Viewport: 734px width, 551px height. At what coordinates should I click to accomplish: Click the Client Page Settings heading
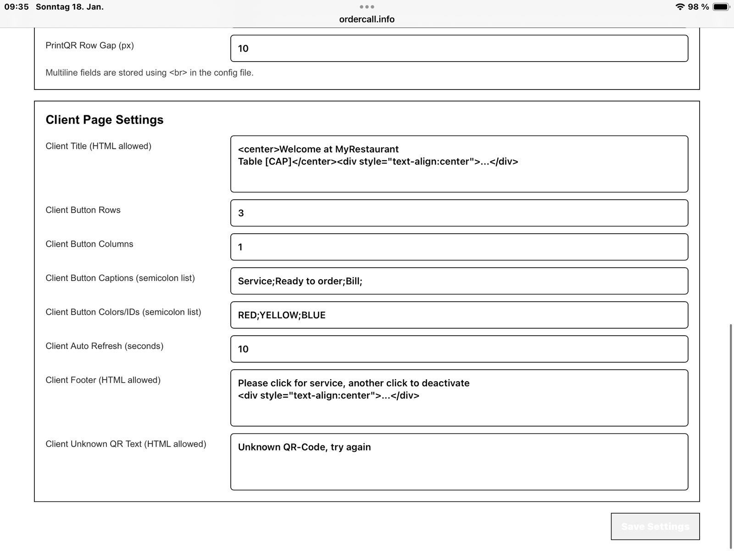(105, 120)
